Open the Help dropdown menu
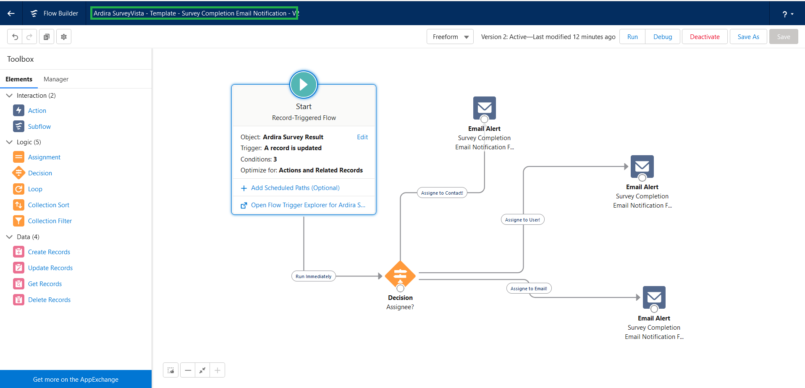This screenshot has height=388, width=805. (787, 13)
